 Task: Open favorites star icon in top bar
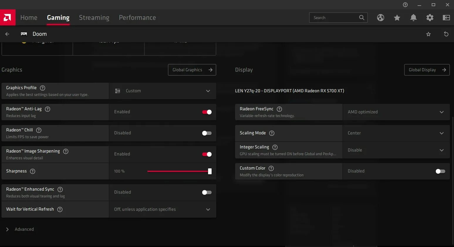(x=397, y=18)
